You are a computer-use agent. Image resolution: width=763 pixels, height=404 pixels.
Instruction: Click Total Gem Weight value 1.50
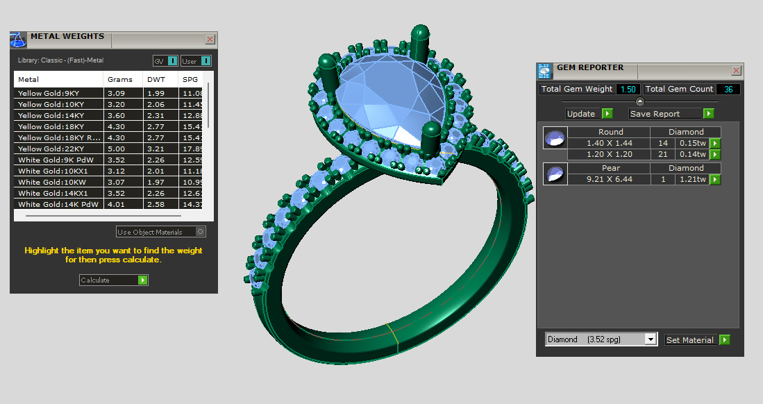click(628, 89)
